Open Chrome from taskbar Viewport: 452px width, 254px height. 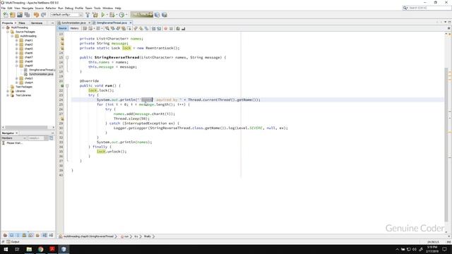point(41,249)
